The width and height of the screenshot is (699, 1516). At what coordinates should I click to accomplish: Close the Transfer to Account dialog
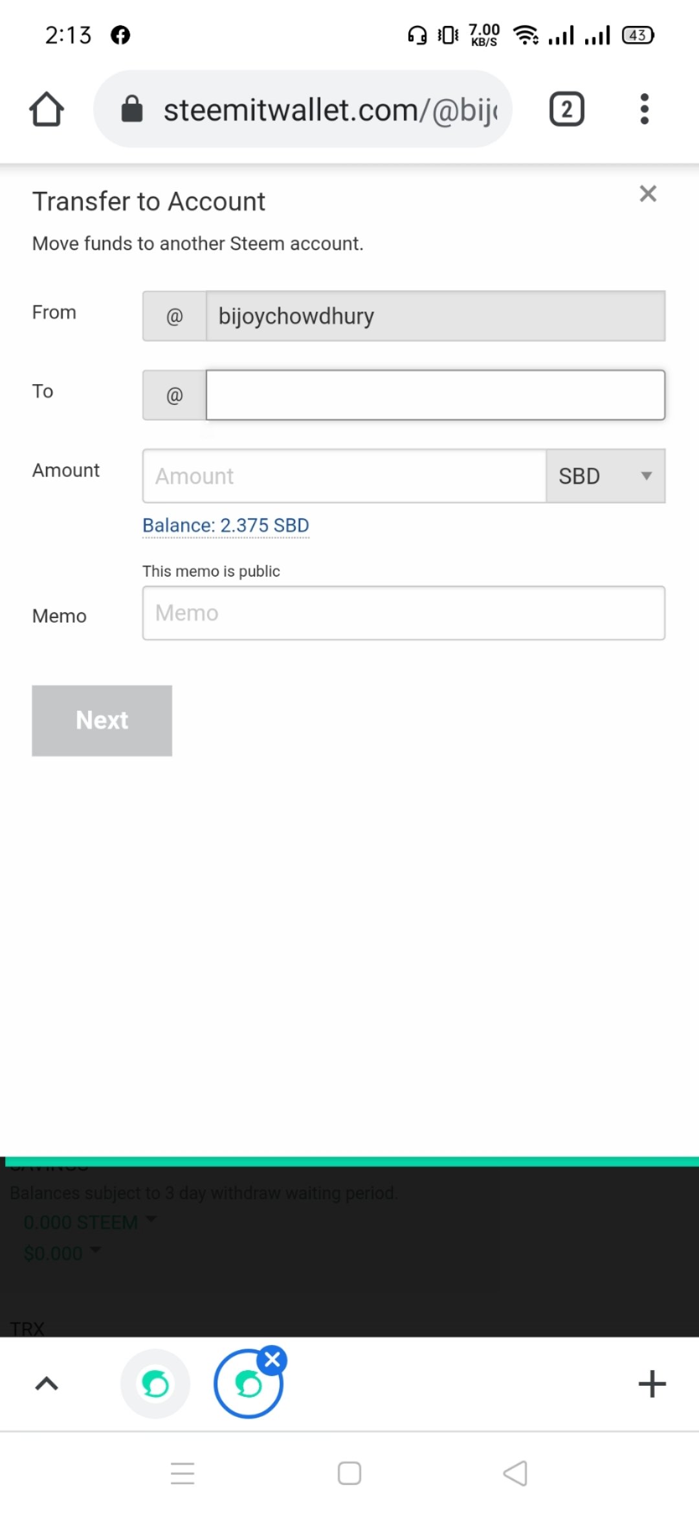(x=648, y=193)
